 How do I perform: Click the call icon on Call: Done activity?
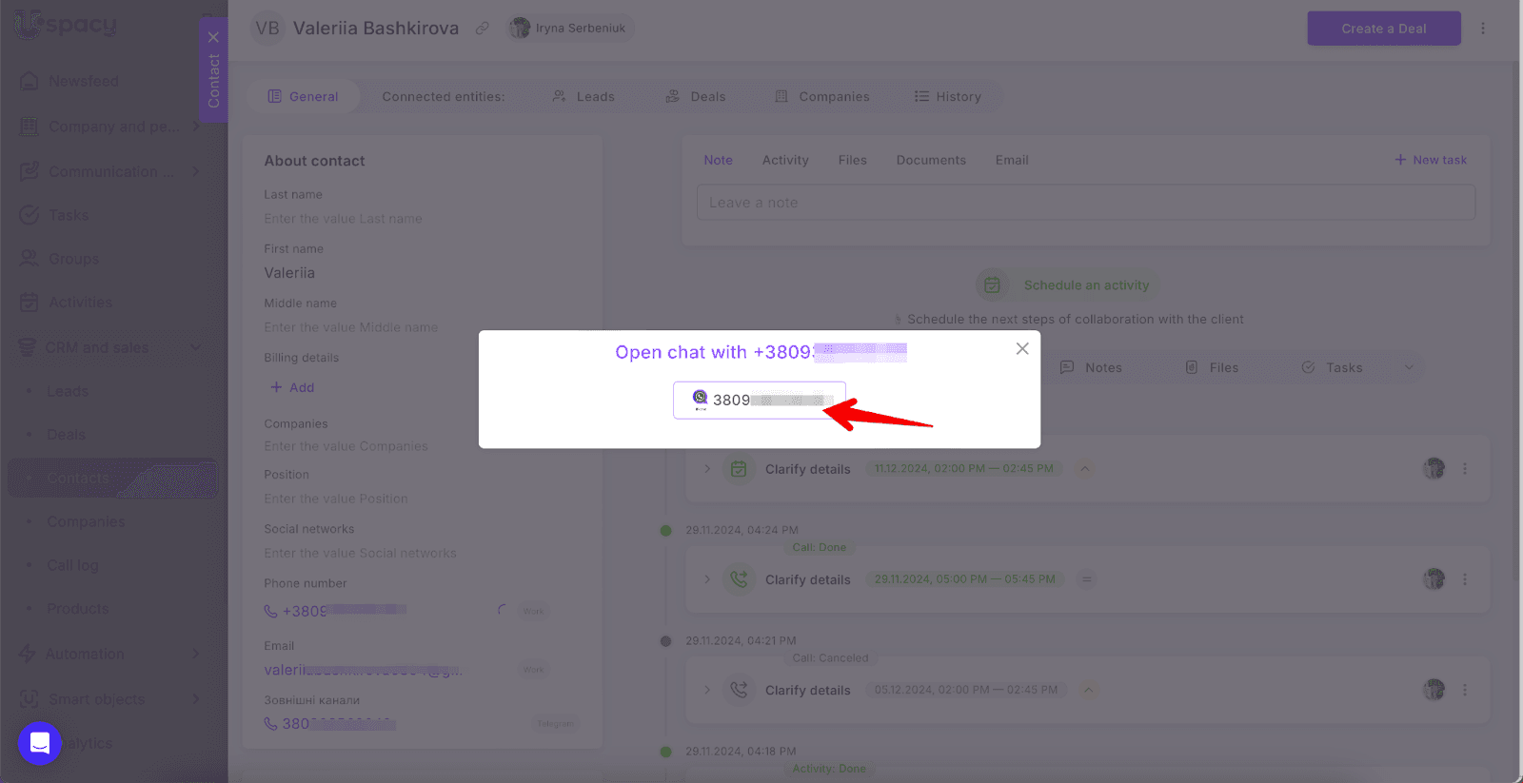[x=739, y=579]
